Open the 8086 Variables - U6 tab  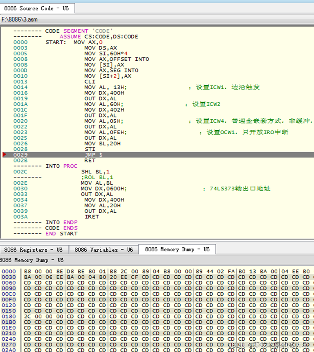click(103, 249)
